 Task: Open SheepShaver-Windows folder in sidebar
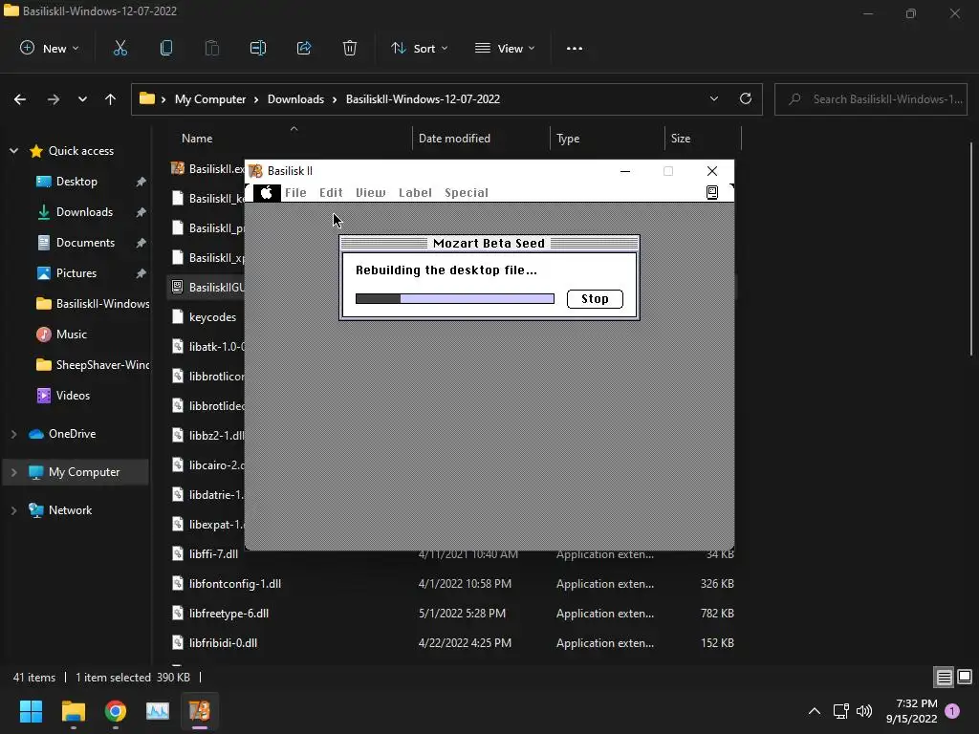[93, 365]
